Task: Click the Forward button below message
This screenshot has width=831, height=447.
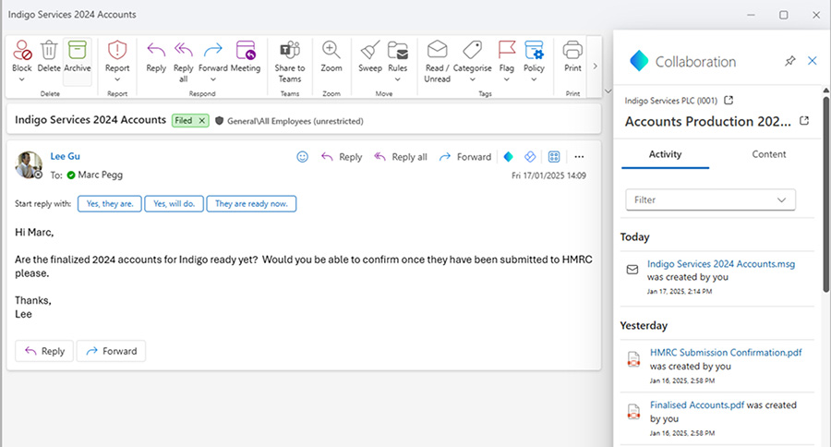Action: click(111, 351)
